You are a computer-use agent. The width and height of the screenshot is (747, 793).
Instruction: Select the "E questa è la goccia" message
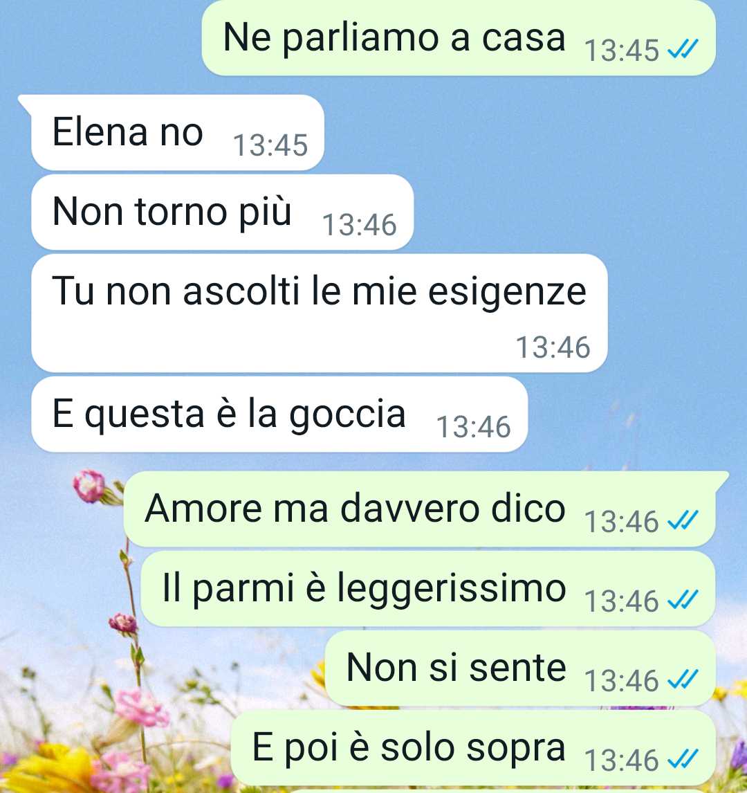pyautogui.click(x=279, y=414)
